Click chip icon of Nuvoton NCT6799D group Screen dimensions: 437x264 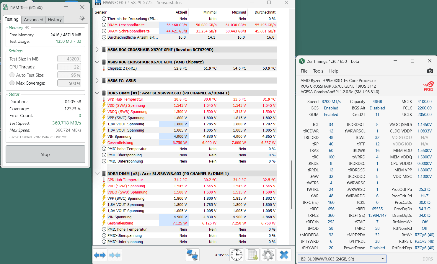(x=104, y=50)
